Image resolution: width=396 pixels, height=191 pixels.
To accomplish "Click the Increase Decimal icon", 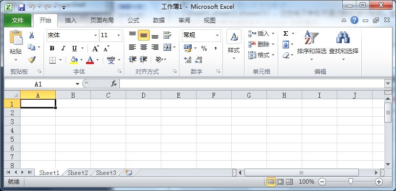I will point(188,60).
